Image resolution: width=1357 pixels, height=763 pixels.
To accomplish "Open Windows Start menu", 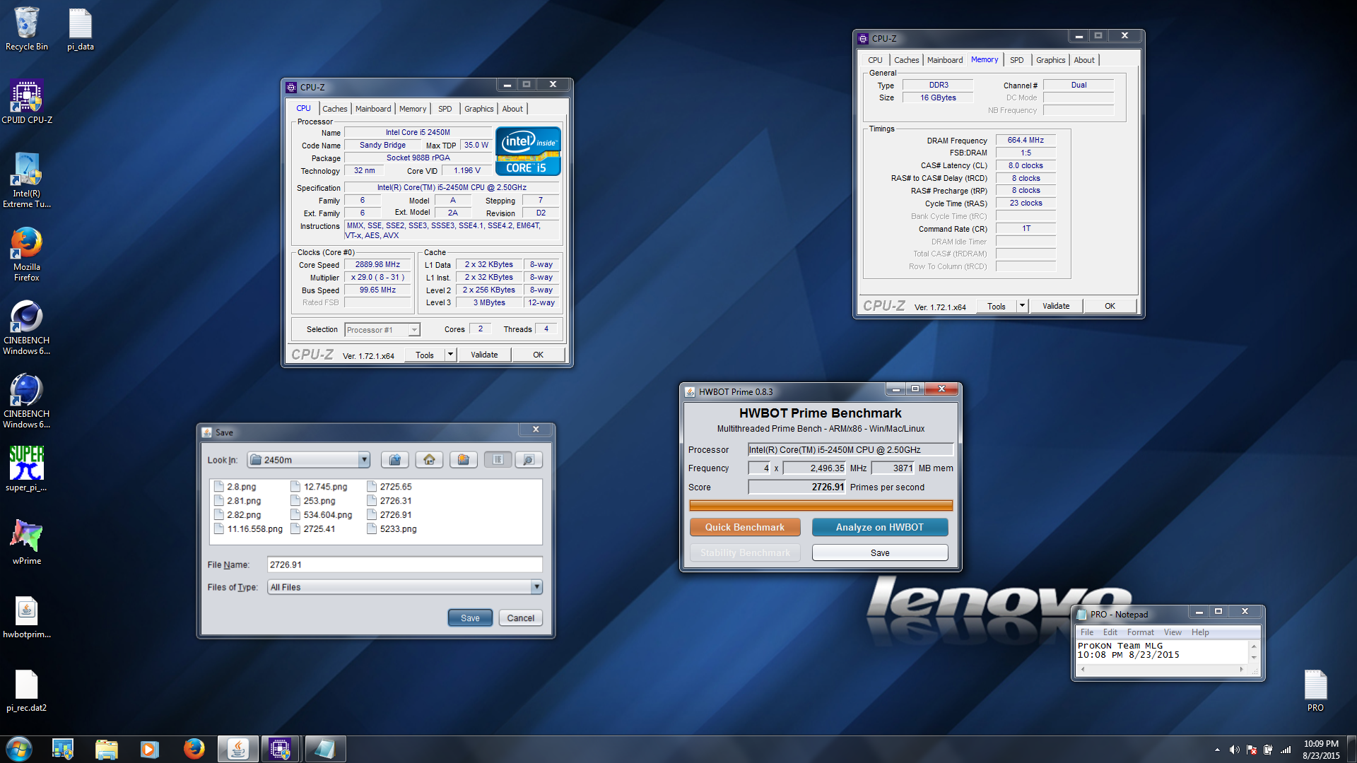I will (x=19, y=749).
